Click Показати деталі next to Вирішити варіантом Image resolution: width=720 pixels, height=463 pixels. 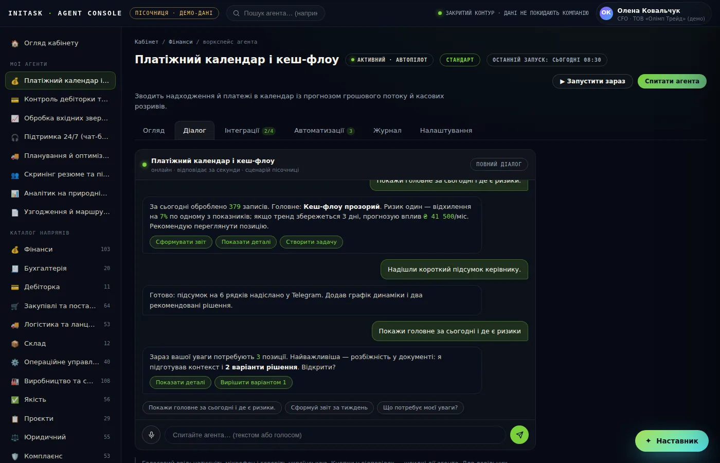click(x=181, y=382)
